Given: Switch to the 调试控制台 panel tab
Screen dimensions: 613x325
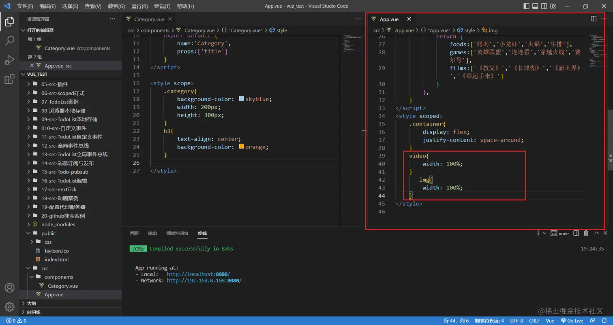Looking at the screenshot, I should coord(177,233).
